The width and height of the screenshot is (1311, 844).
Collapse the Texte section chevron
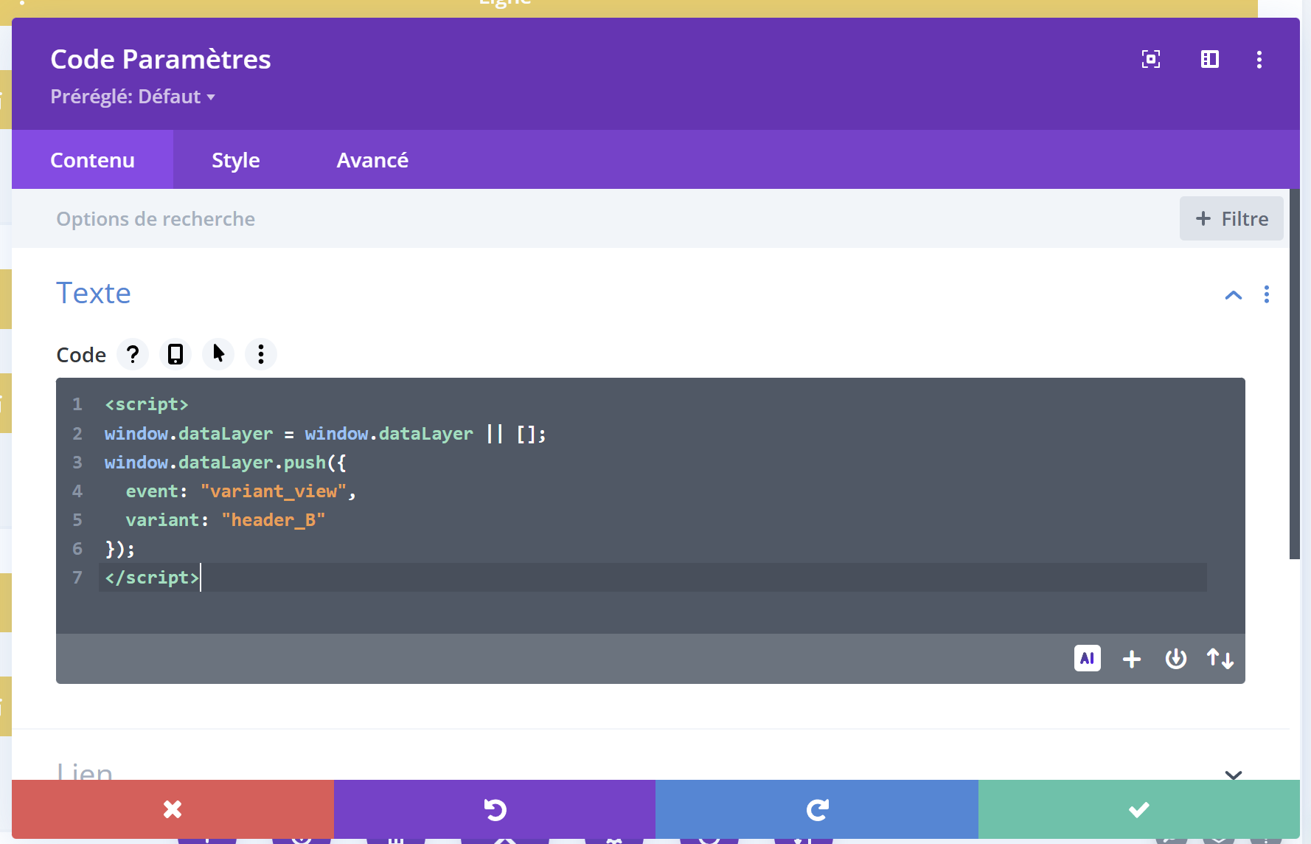[1233, 295]
